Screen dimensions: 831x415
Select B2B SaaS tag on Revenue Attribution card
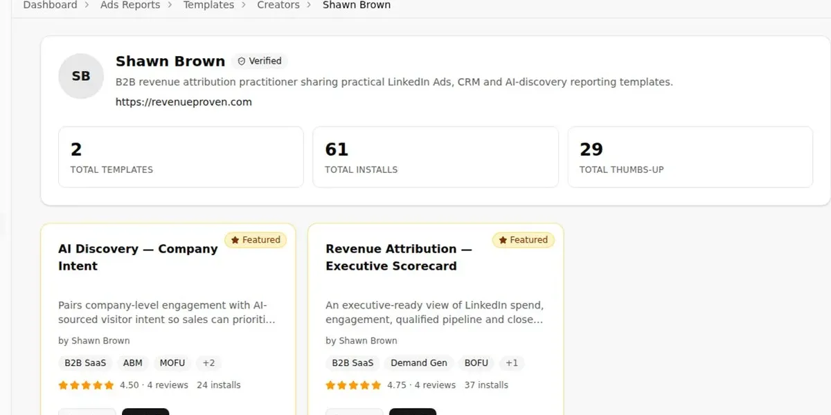(x=352, y=363)
